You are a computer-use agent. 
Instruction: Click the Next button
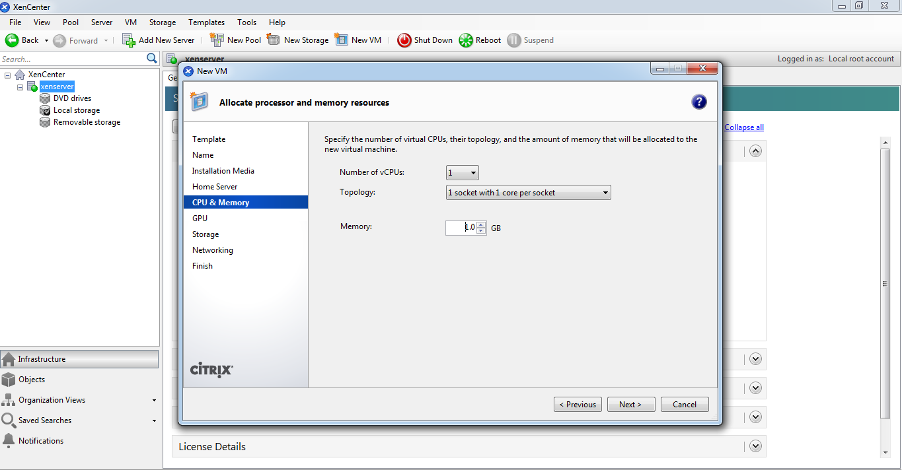(631, 405)
